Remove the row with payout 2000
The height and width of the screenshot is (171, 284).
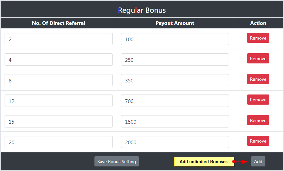[x=258, y=141]
